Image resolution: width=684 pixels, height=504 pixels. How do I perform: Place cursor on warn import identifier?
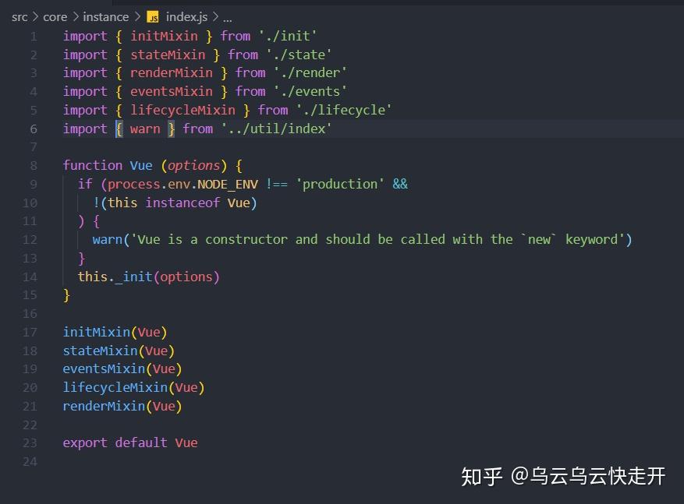(x=145, y=129)
